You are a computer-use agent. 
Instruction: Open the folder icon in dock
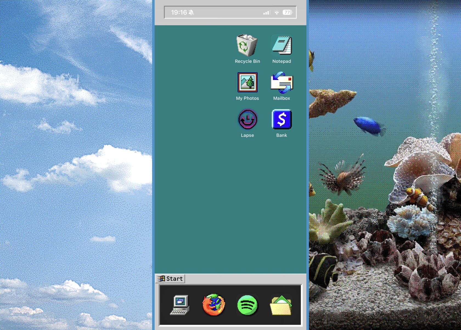tap(281, 305)
